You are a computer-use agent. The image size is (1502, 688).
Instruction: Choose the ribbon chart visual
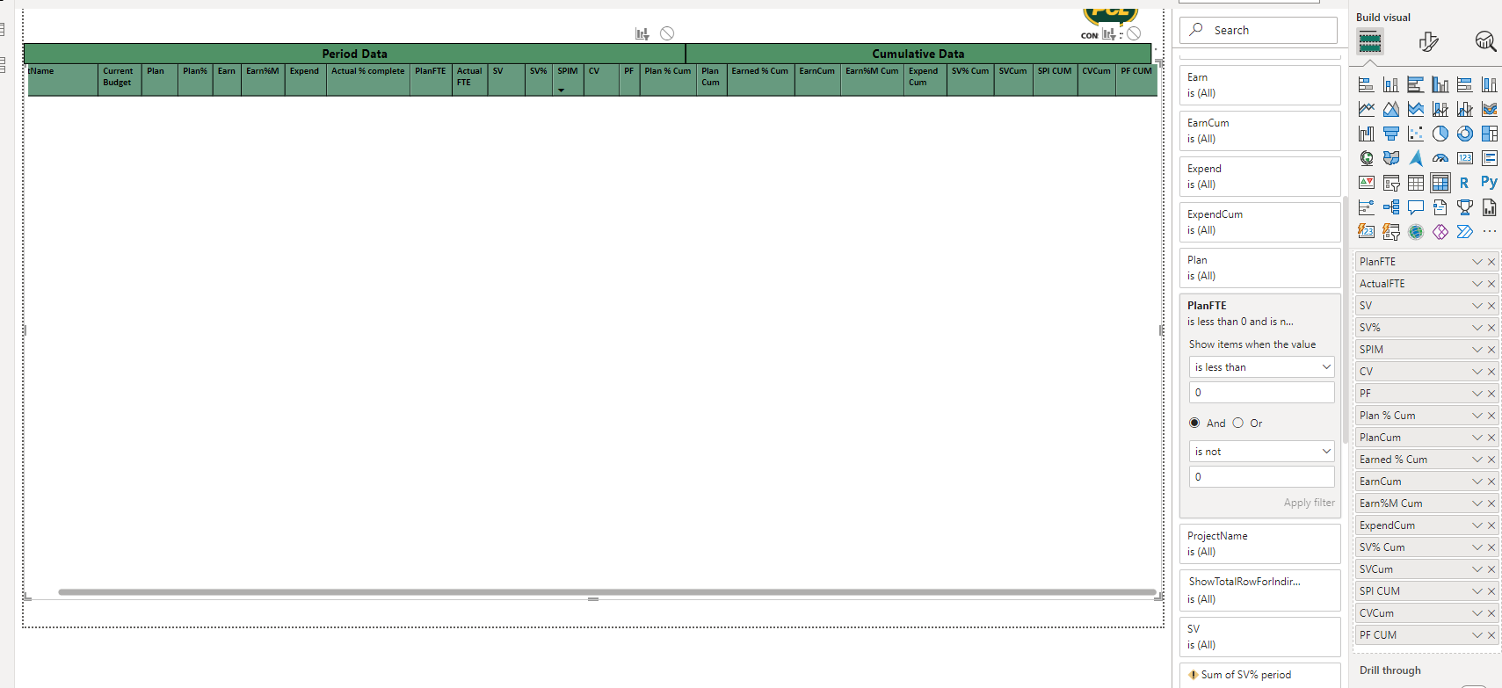click(x=1489, y=110)
